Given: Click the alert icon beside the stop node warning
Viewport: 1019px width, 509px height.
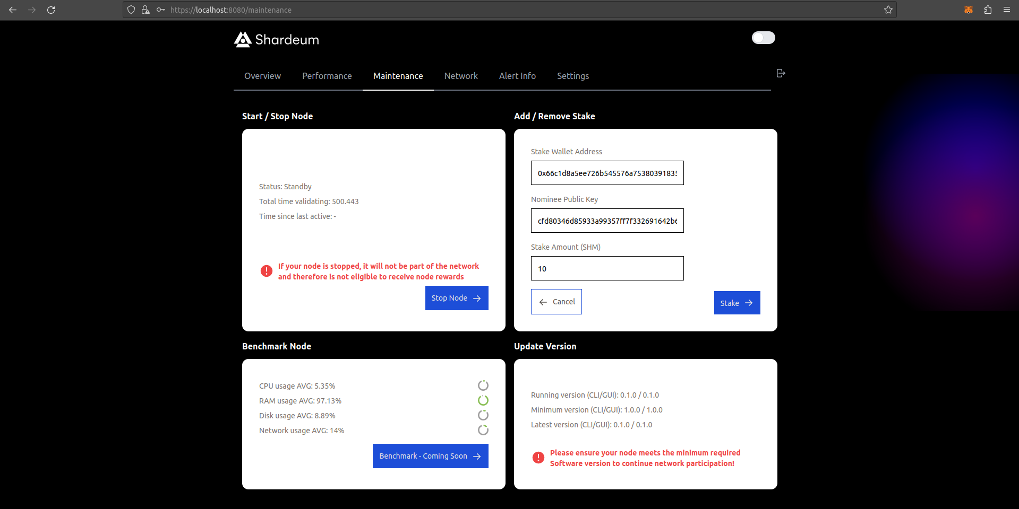Looking at the screenshot, I should (266, 271).
